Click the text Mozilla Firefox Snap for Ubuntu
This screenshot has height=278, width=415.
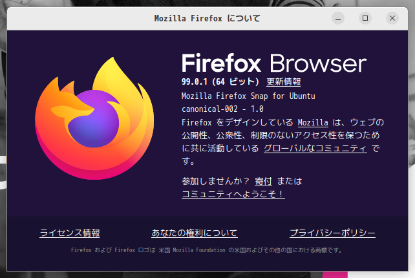248,96
